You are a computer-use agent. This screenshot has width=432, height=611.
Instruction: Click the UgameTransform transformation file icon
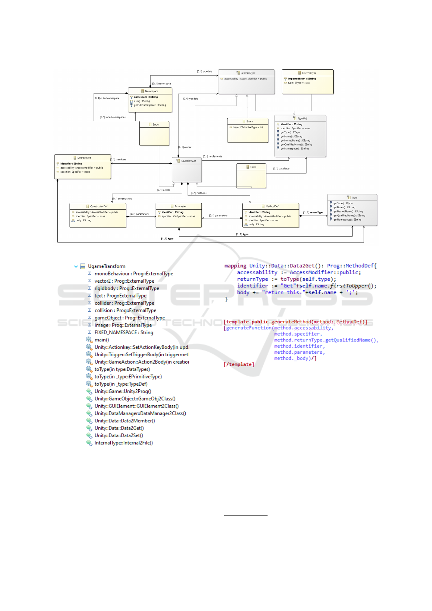coord(83,266)
